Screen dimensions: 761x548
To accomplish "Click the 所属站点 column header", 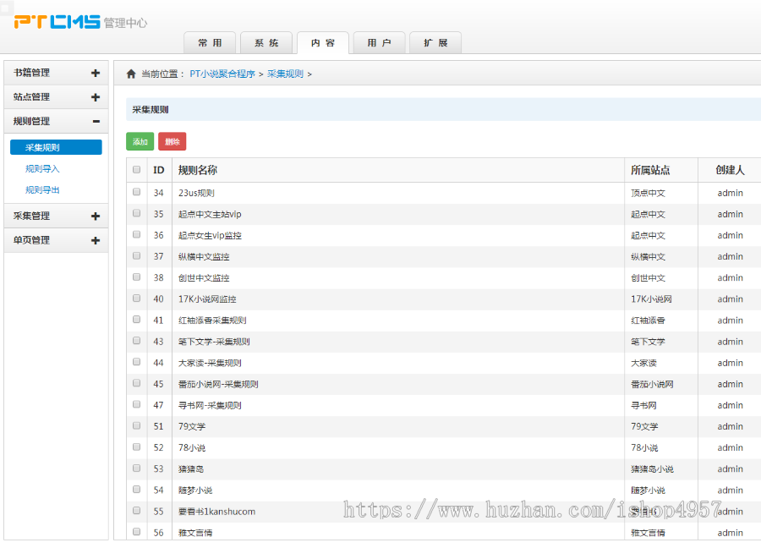I will (650, 170).
